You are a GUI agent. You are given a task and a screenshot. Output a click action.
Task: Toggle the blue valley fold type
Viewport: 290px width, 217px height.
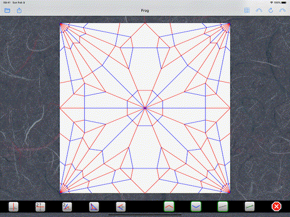point(196,206)
